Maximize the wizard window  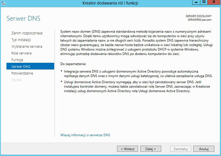click(x=204, y=2)
